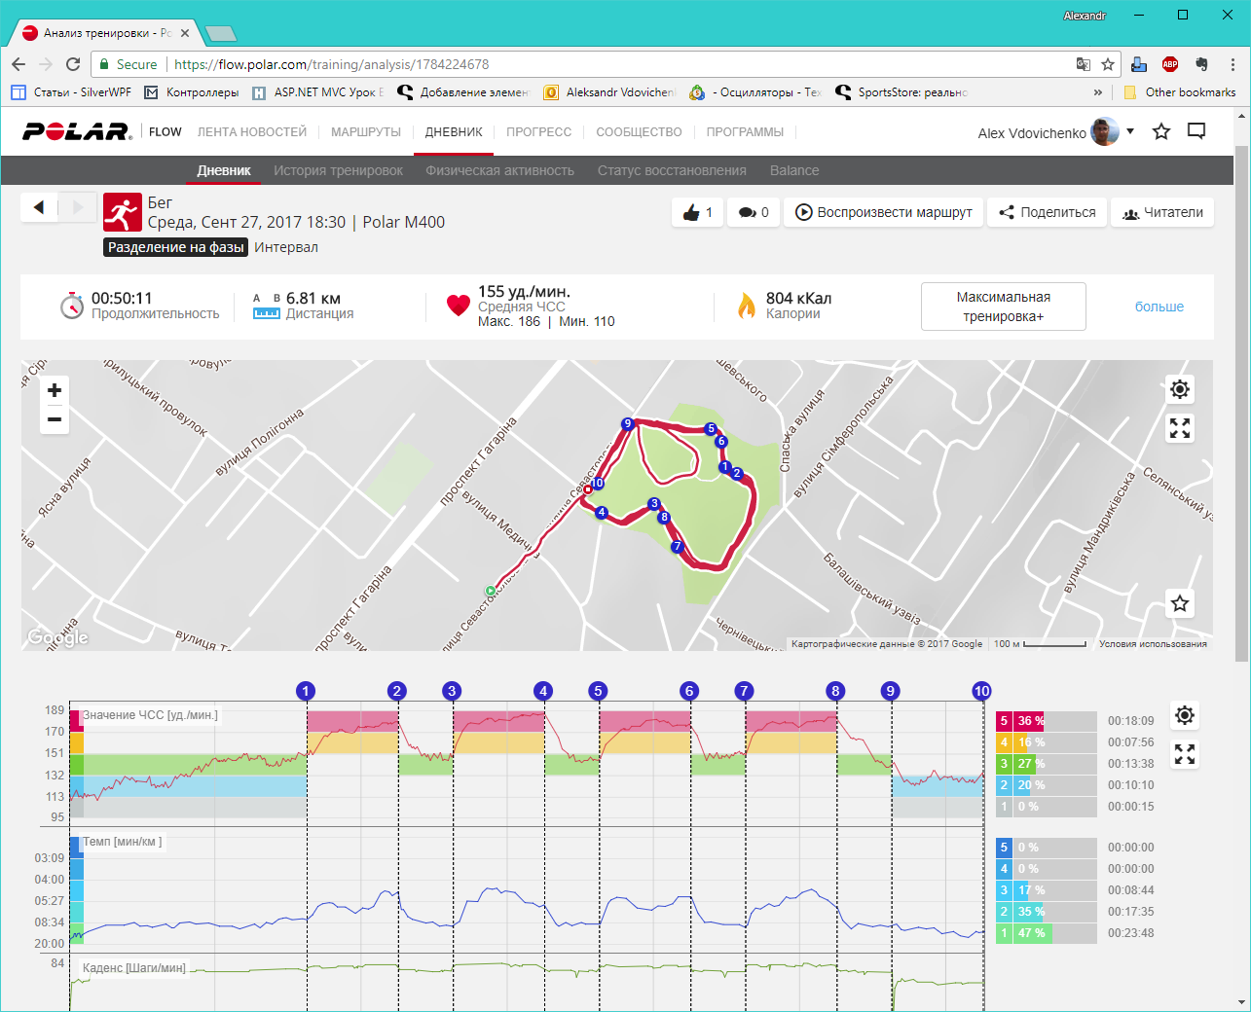Open chart settings gear icon
The width and height of the screenshot is (1251, 1012).
pos(1185,716)
